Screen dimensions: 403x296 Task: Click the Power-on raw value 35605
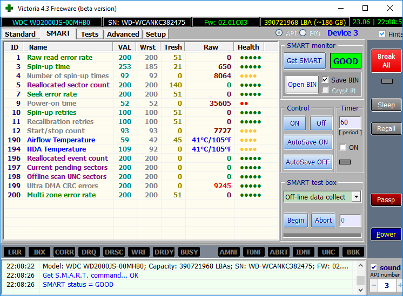click(x=220, y=104)
